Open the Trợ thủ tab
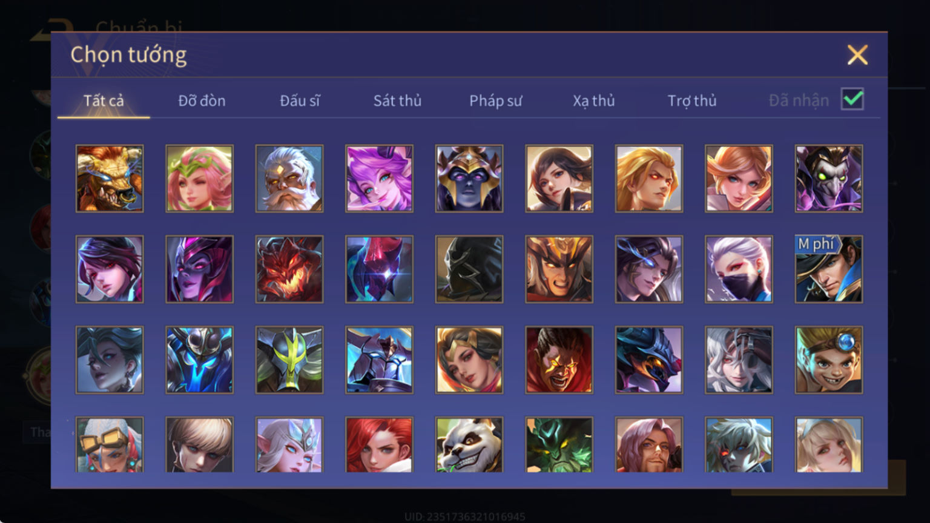The image size is (930, 523). [692, 100]
